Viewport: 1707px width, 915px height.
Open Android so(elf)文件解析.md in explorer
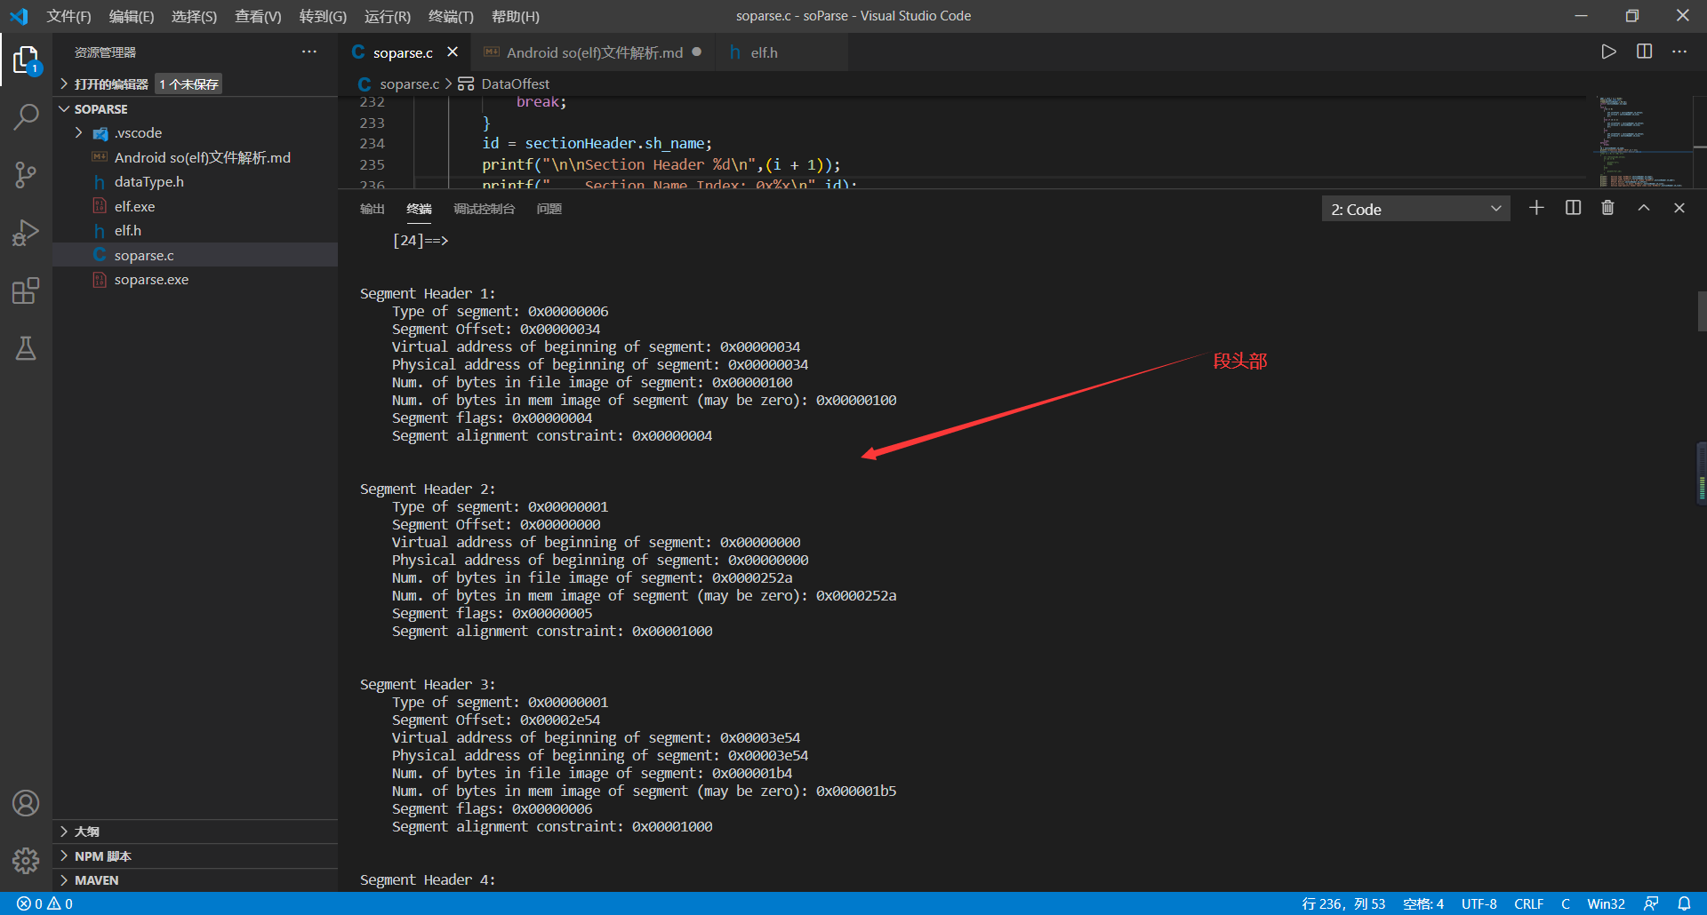point(196,157)
